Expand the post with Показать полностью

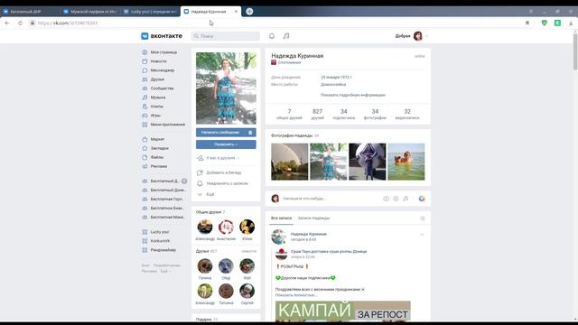(x=295, y=295)
